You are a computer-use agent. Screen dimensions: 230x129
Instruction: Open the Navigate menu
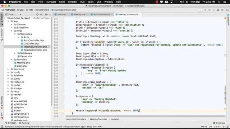51,2
